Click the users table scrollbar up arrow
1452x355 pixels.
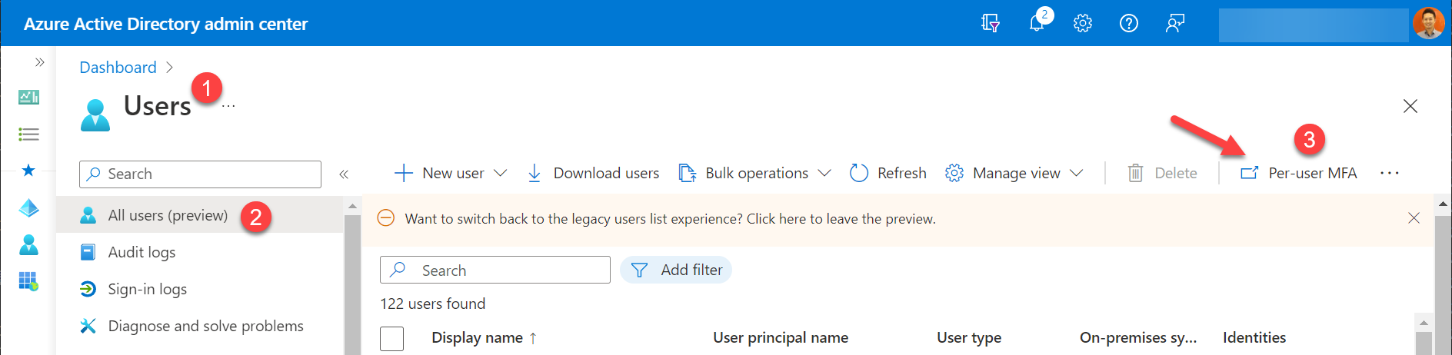(1424, 323)
